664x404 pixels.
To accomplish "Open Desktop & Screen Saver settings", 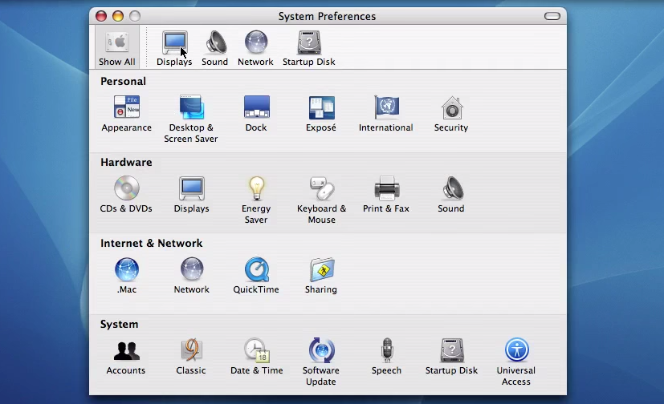I will pyautogui.click(x=191, y=108).
